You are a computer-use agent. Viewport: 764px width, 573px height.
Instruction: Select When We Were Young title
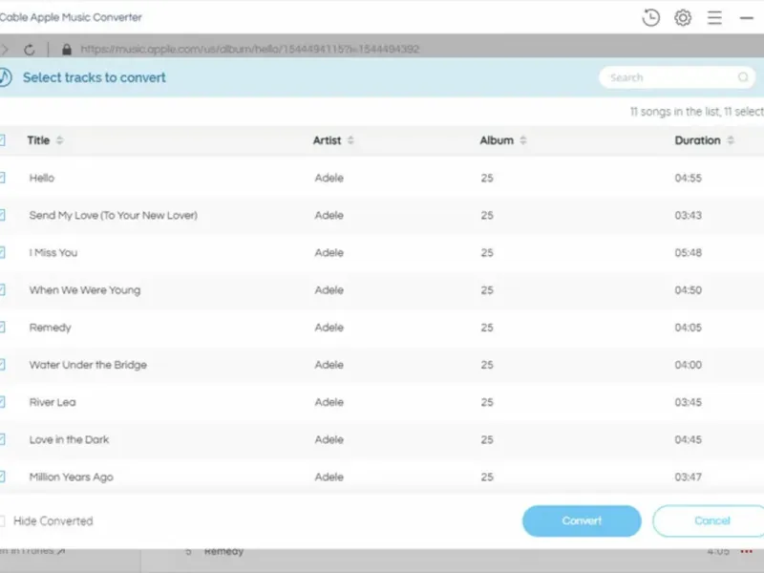pos(85,290)
